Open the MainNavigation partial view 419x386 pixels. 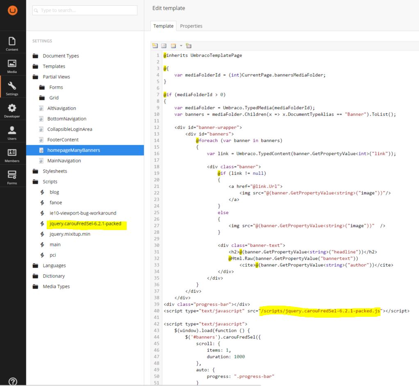[64, 160]
